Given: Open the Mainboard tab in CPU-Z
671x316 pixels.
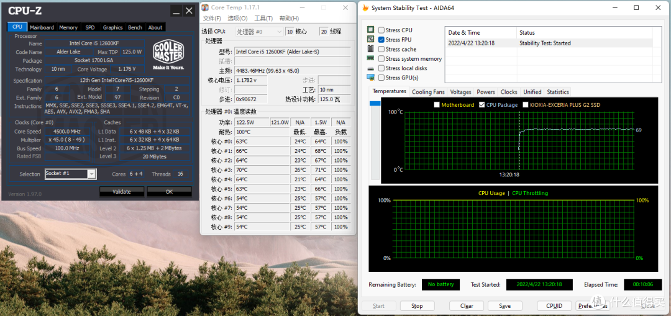Looking at the screenshot, I should tap(42, 27).
